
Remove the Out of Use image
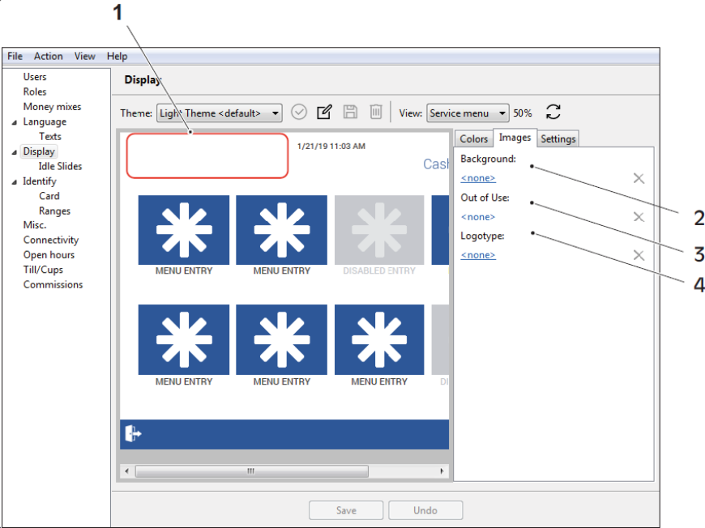[x=639, y=216]
